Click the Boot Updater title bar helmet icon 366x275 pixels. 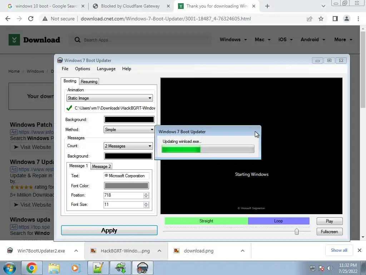(x=60, y=60)
